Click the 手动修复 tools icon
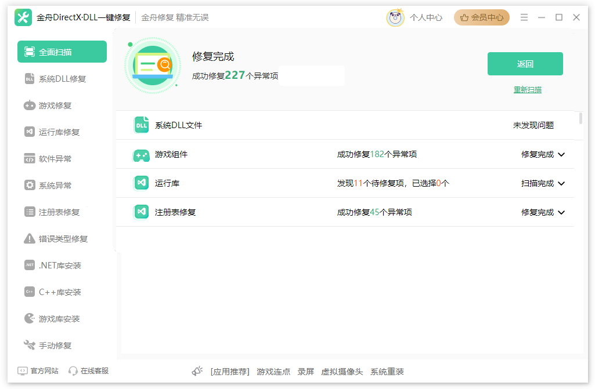This screenshot has height=389, width=595. pos(30,345)
